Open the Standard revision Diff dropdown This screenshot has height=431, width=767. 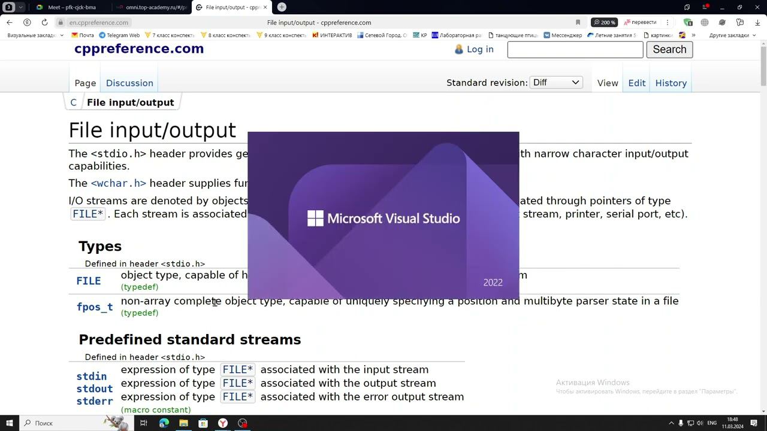pyautogui.click(x=556, y=83)
